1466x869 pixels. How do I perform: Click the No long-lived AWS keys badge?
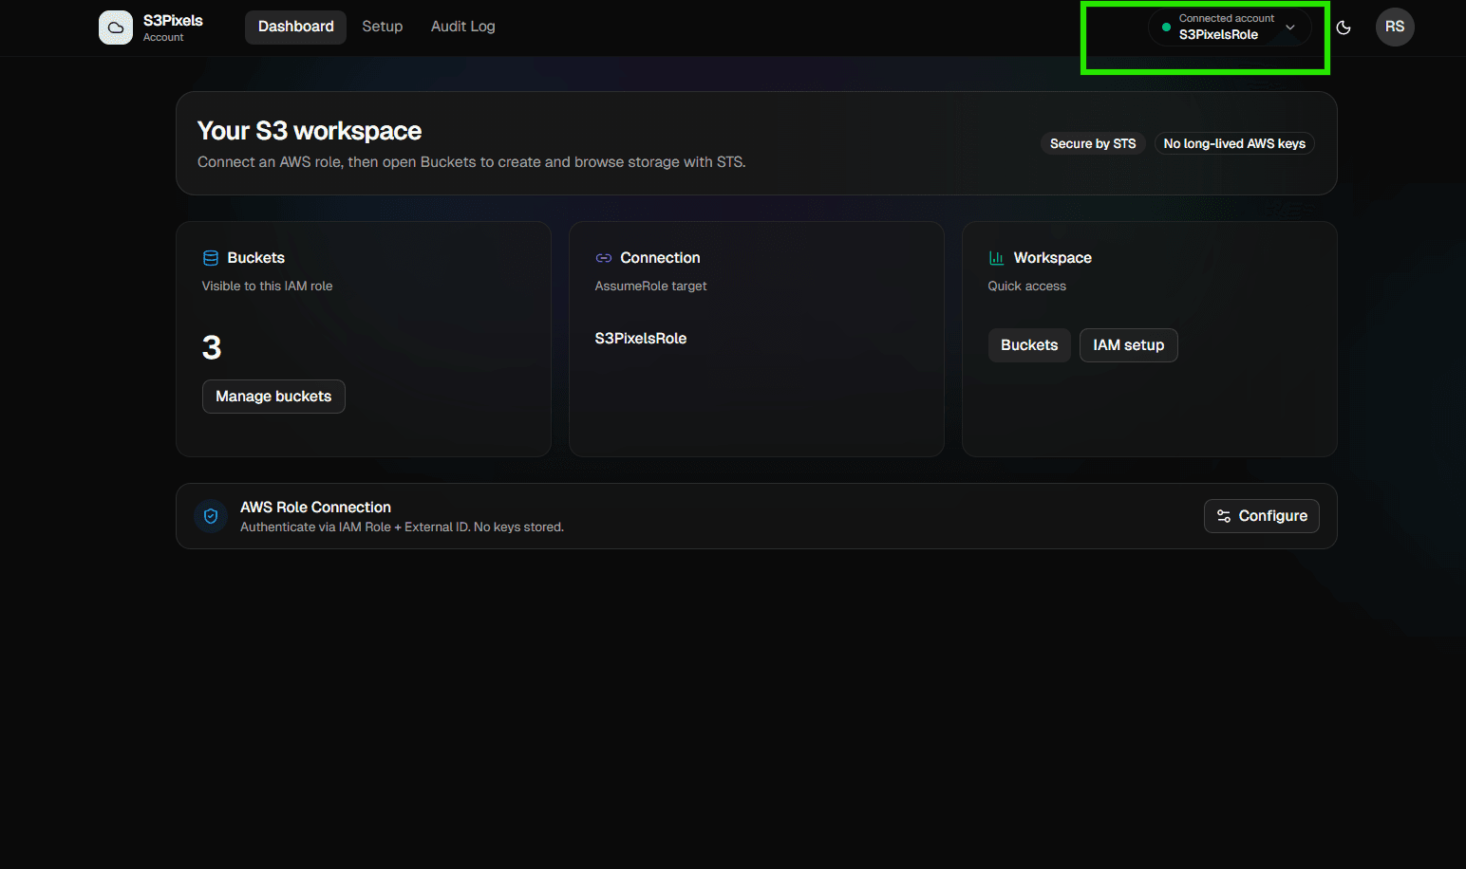point(1233,143)
